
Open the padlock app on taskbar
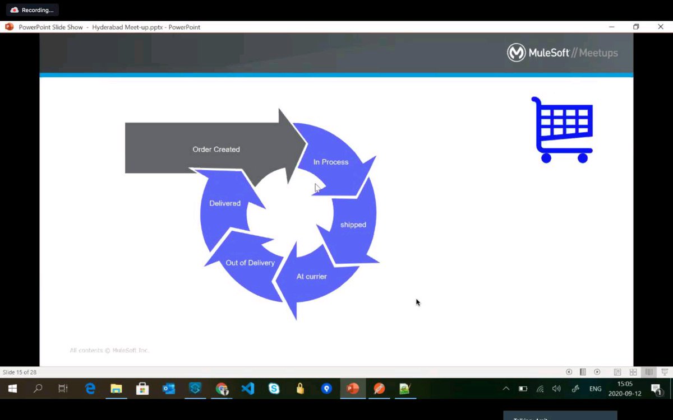[300, 388]
